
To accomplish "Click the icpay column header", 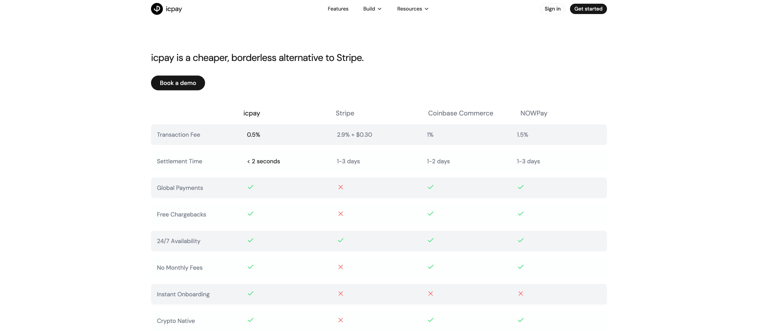I will 252,113.
